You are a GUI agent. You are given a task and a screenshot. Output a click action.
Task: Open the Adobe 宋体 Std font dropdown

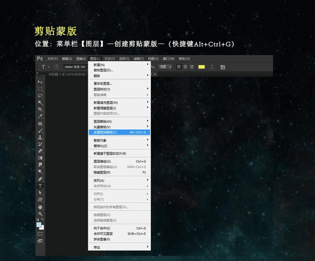pyautogui.click(x=75, y=67)
